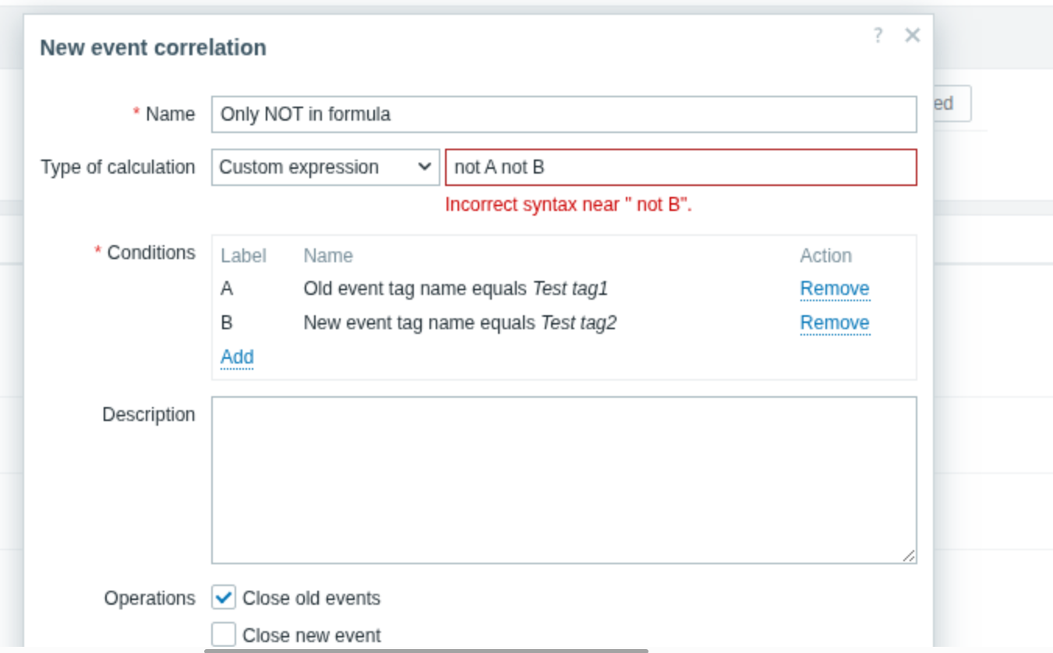Click the Type of calculation label
This screenshot has height=653, width=1053.
pos(118,167)
